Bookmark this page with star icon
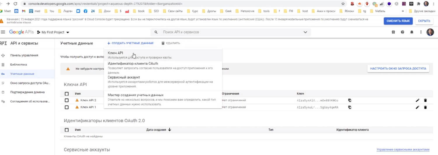Image resolution: width=438 pixels, height=155 pixels. pyautogui.click(x=343, y=4)
